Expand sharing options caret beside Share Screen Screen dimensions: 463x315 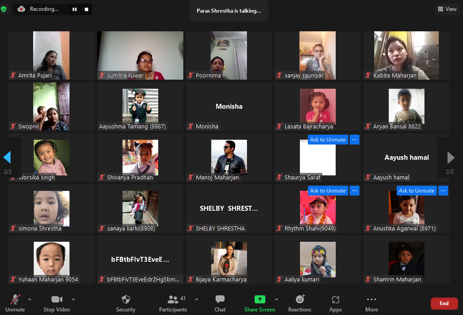tap(277, 299)
